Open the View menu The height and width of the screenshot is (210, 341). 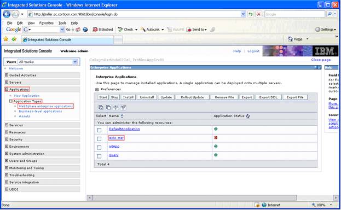31,23
